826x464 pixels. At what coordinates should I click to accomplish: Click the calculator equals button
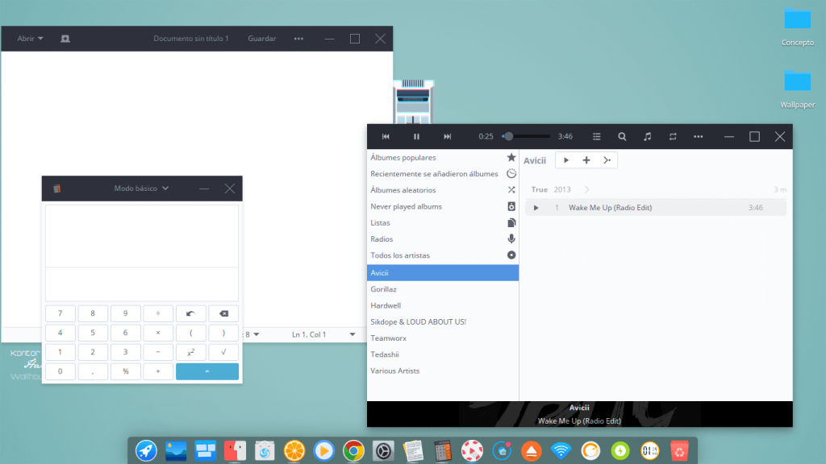(x=207, y=371)
